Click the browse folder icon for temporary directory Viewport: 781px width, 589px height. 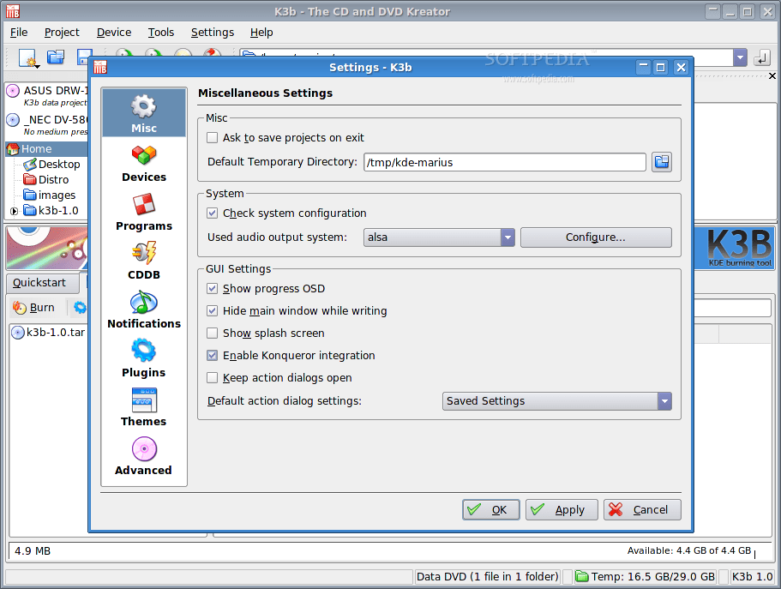[x=662, y=162]
